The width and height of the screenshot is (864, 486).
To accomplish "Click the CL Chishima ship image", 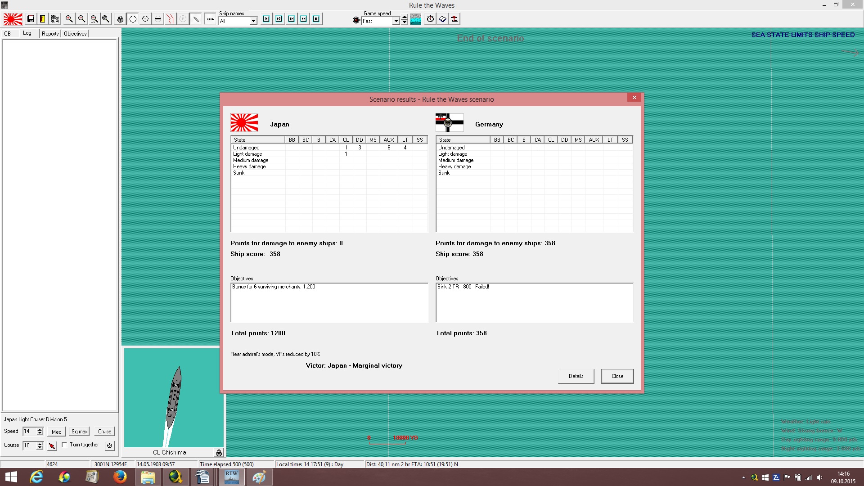I will [174, 398].
